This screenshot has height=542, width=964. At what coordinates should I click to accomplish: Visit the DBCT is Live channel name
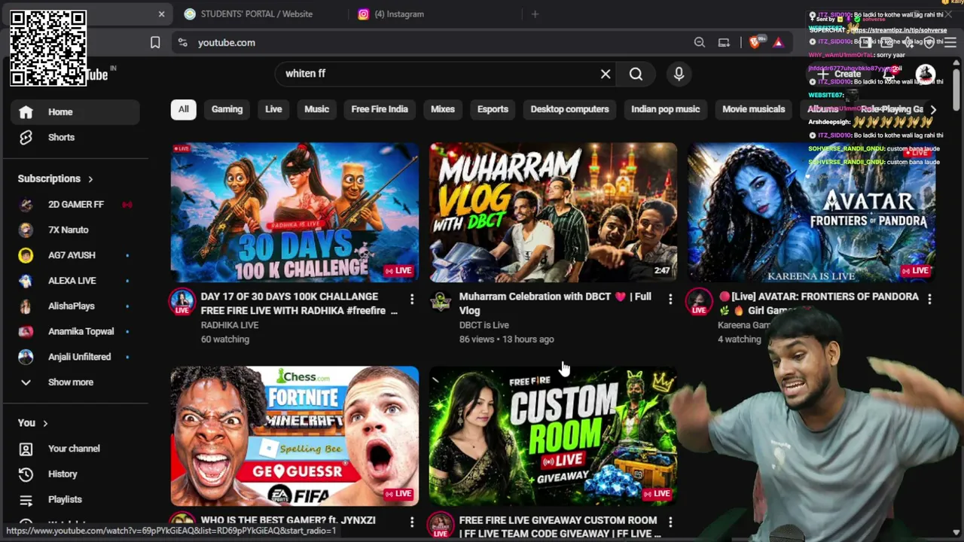tap(484, 325)
